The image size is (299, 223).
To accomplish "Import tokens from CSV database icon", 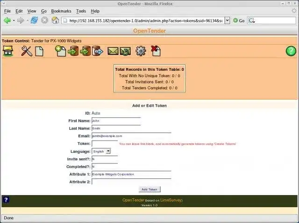I will (x=73, y=51).
